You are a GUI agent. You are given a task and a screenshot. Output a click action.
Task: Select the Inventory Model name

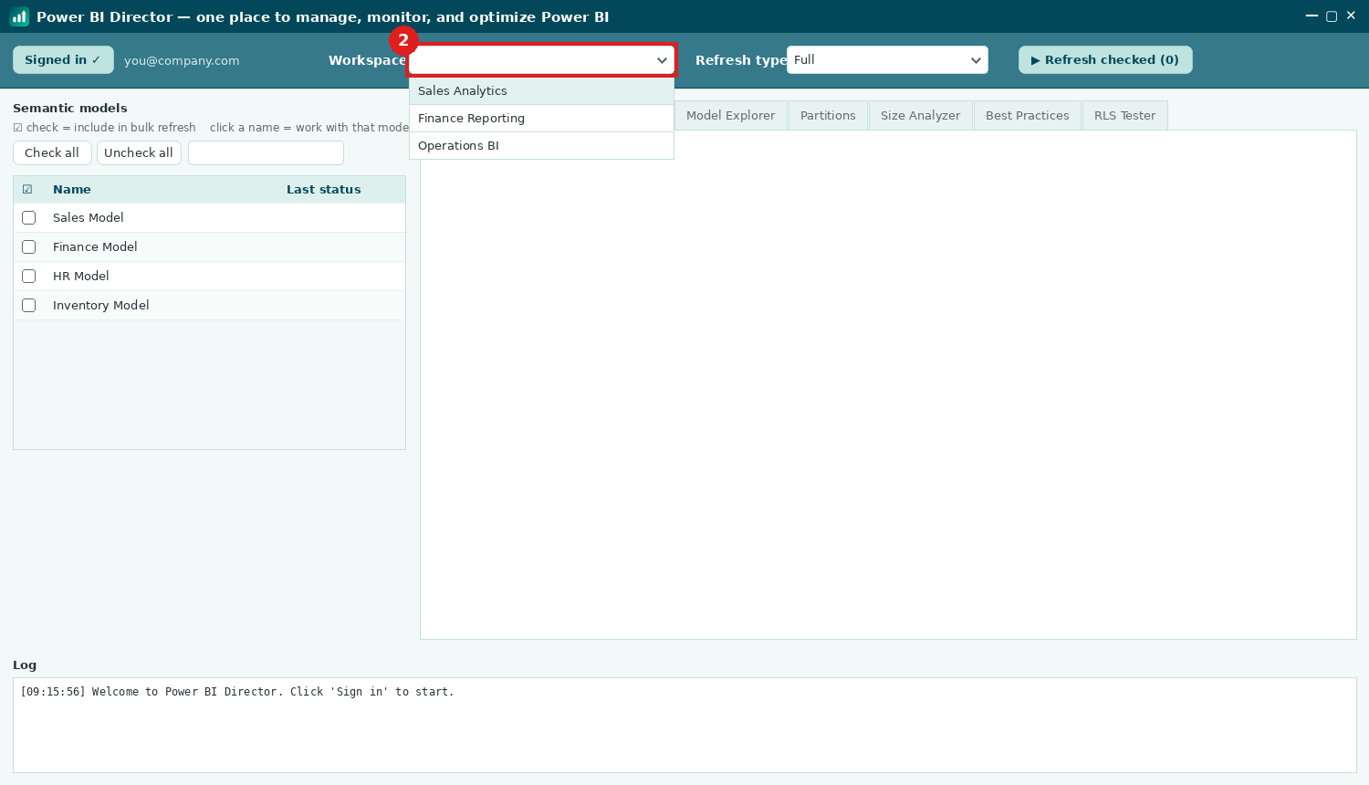[101, 306]
